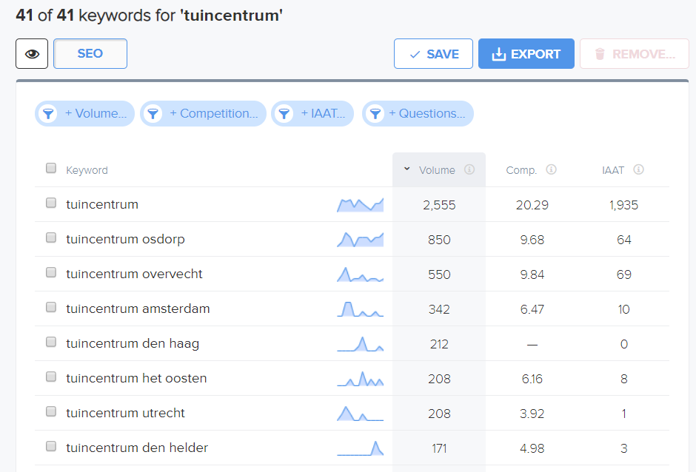Open trend sparkline for tuincentrum overvecht
The height and width of the screenshot is (472, 696).
[x=360, y=274]
